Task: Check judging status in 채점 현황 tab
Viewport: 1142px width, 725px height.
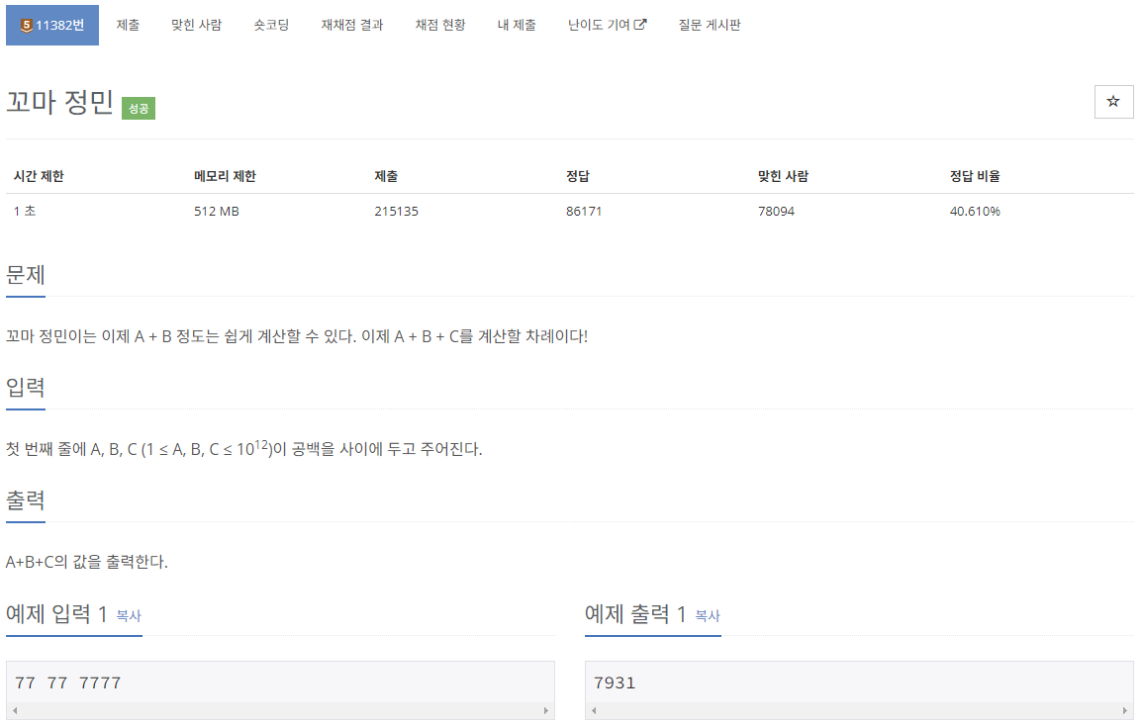Action: click(439, 25)
